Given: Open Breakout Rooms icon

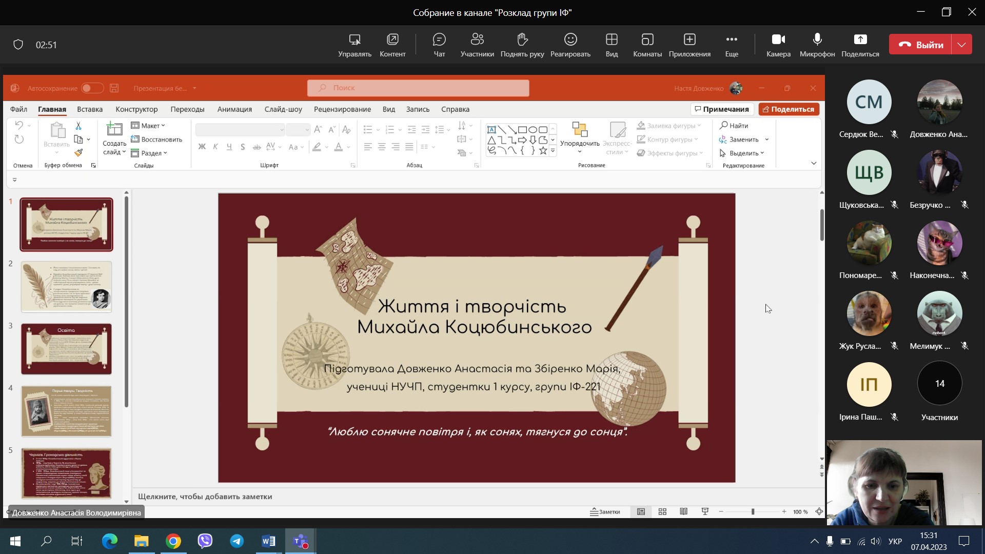Looking at the screenshot, I should pos(647,39).
